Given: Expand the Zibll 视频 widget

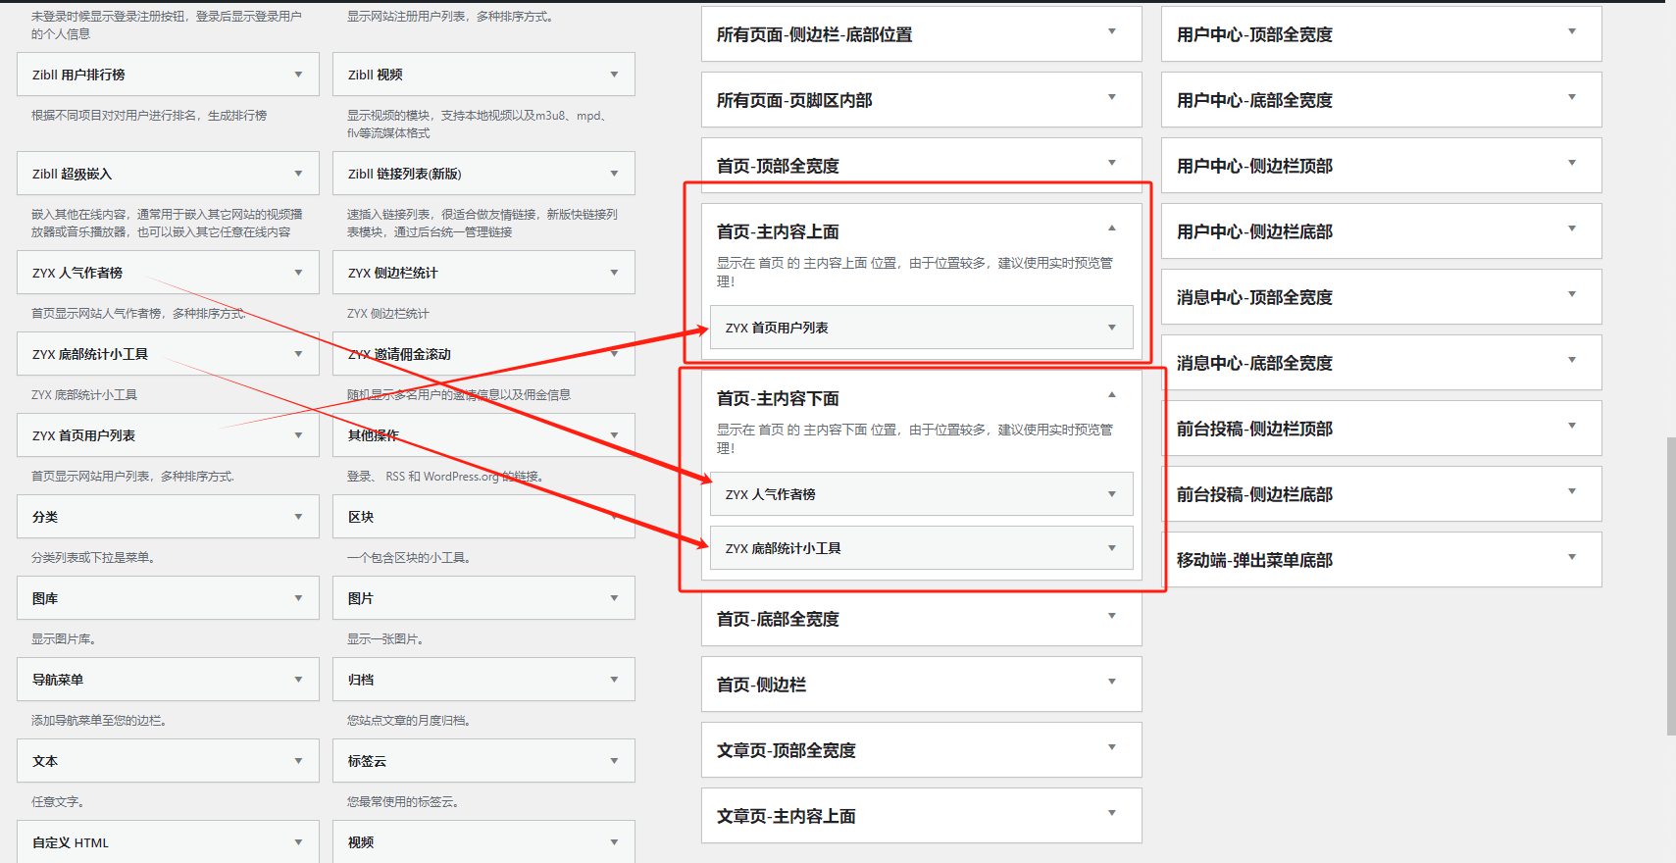Looking at the screenshot, I should coord(614,75).
